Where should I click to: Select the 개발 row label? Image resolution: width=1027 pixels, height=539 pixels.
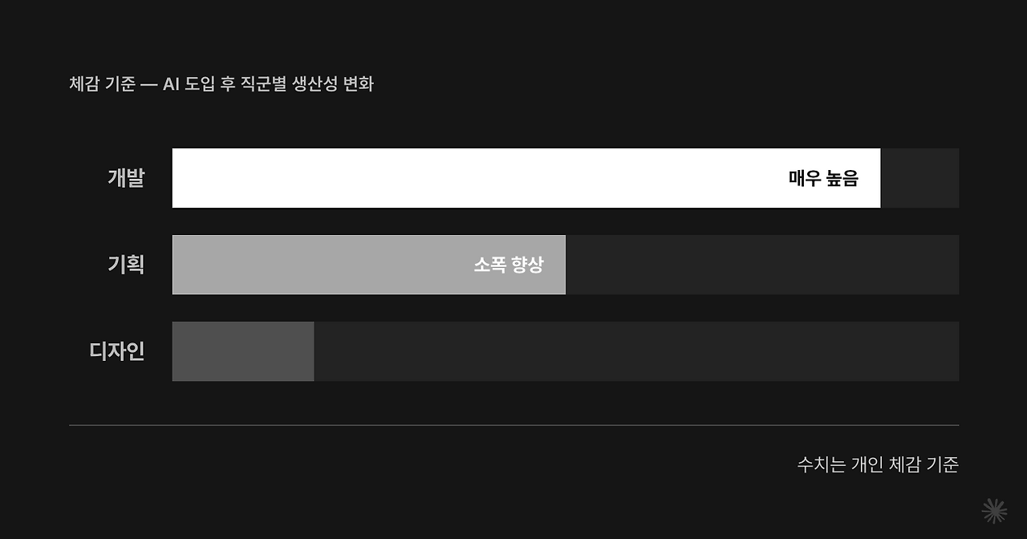point(126,178)
